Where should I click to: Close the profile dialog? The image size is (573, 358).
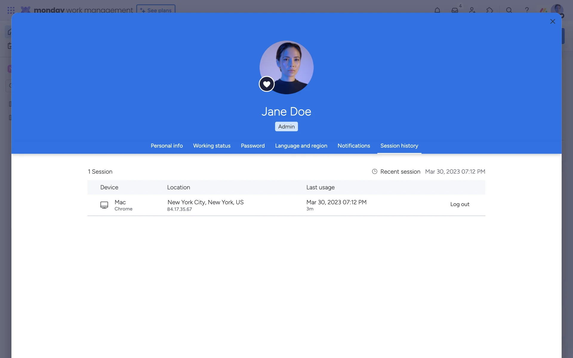coord(552,21)
